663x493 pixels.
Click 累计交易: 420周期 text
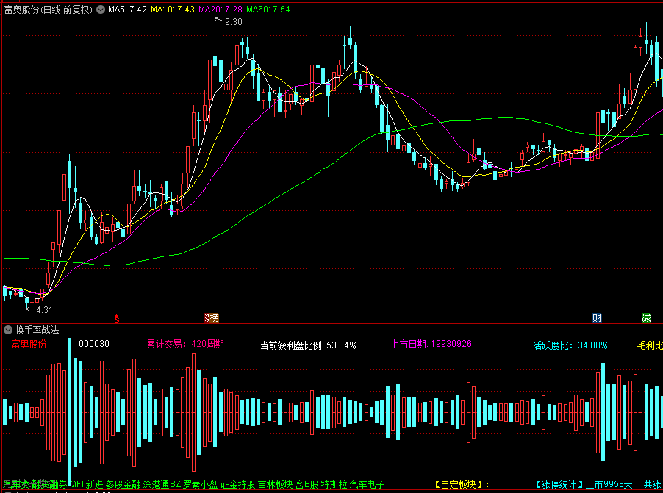[x=185, y=344]
